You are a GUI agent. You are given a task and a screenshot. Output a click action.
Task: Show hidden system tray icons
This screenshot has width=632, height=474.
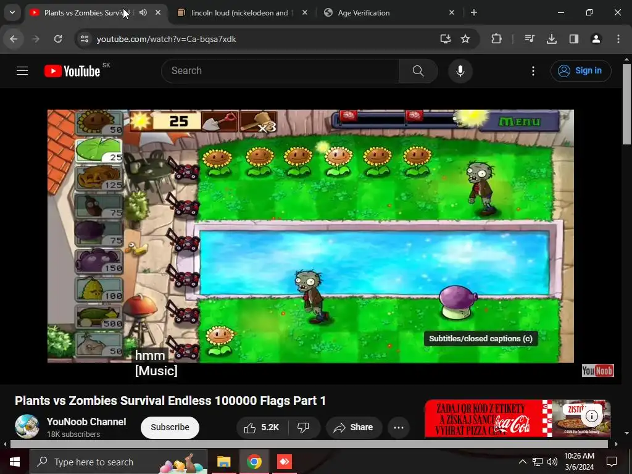[x=522, y=462]
